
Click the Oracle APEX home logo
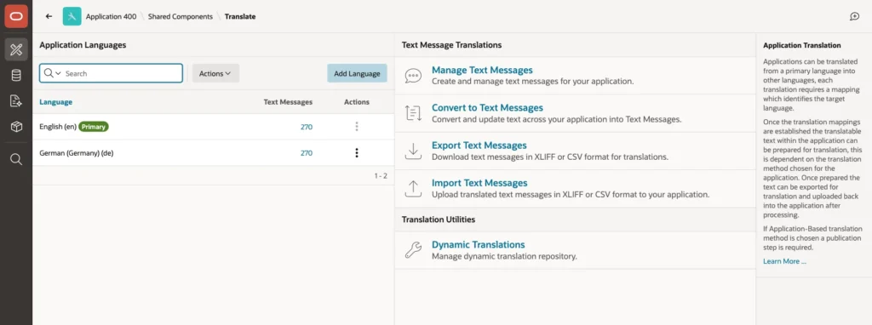point(16,16)
